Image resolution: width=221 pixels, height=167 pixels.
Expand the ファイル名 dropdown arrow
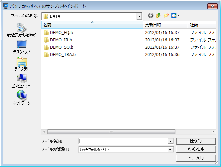170,141
